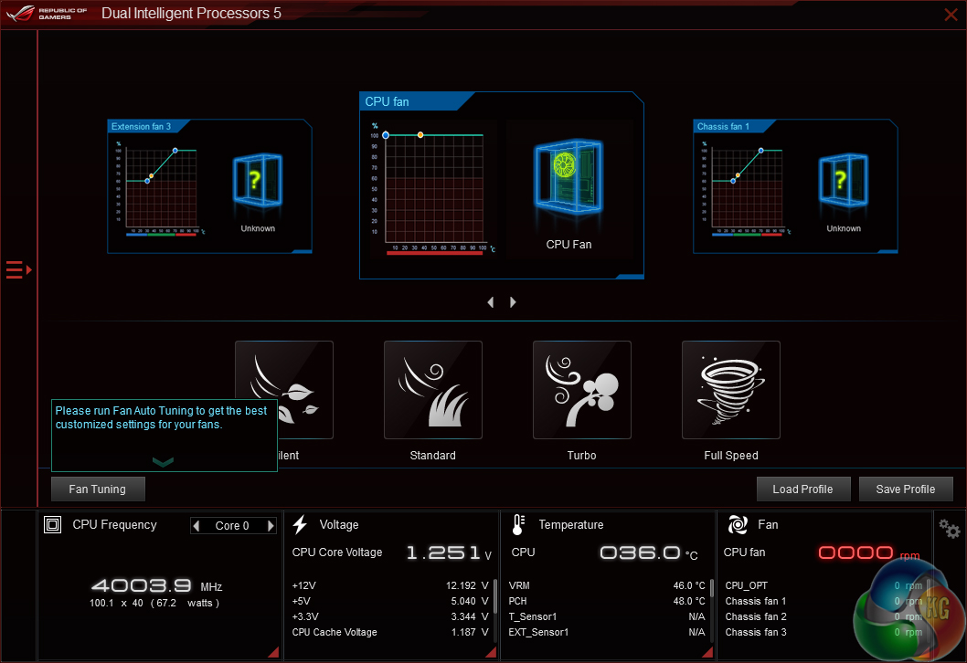Click the CPU fan 0000 rpm readout
Image resolution: width=967 pixels, height=663 pixels.
[868, 552]
